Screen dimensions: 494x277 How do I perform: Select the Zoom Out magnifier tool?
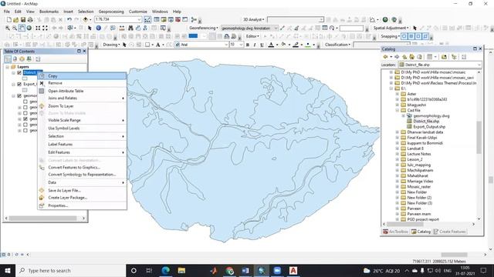[x=15, y=28]
